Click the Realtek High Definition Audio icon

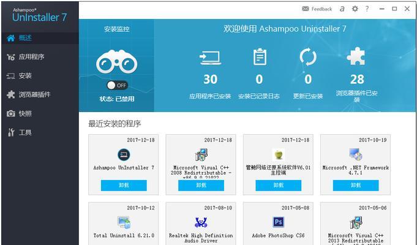(201, 222)
